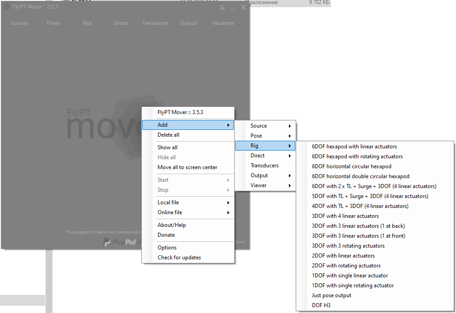Click the Poses label in FlyPT Mover
The height and width of the screenshot is (313, 456).
pos(53,23)
